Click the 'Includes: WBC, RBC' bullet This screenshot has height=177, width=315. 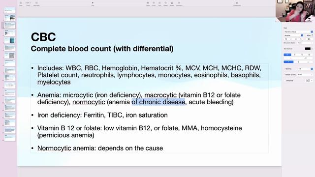149,75
